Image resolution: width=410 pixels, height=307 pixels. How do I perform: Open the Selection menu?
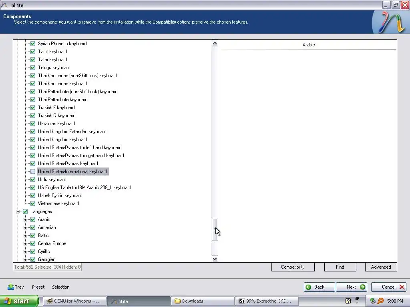[x=61, y=287]
